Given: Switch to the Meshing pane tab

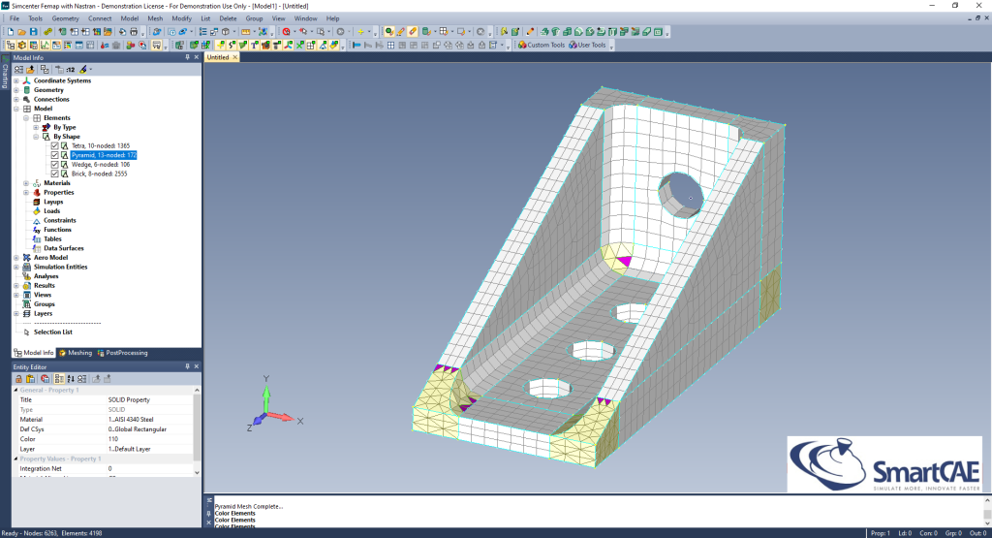Looking at the screenshot, I should coord(76,353).
